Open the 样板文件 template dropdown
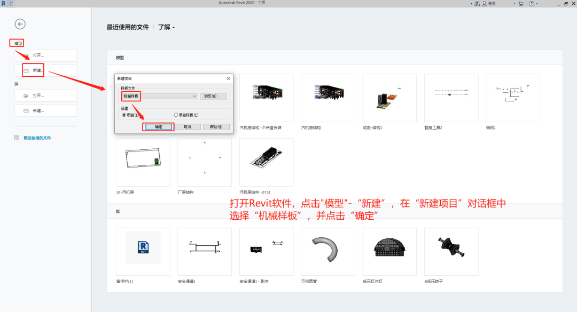Viewport: 577px width, 312px height. click(x=159, y=97)
